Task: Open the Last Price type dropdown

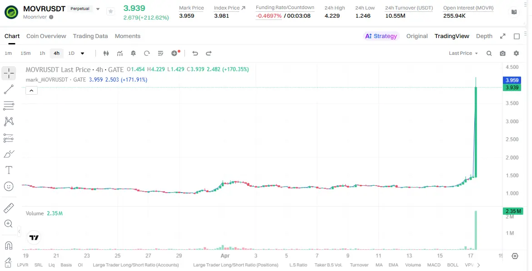Action: point(463,53)
